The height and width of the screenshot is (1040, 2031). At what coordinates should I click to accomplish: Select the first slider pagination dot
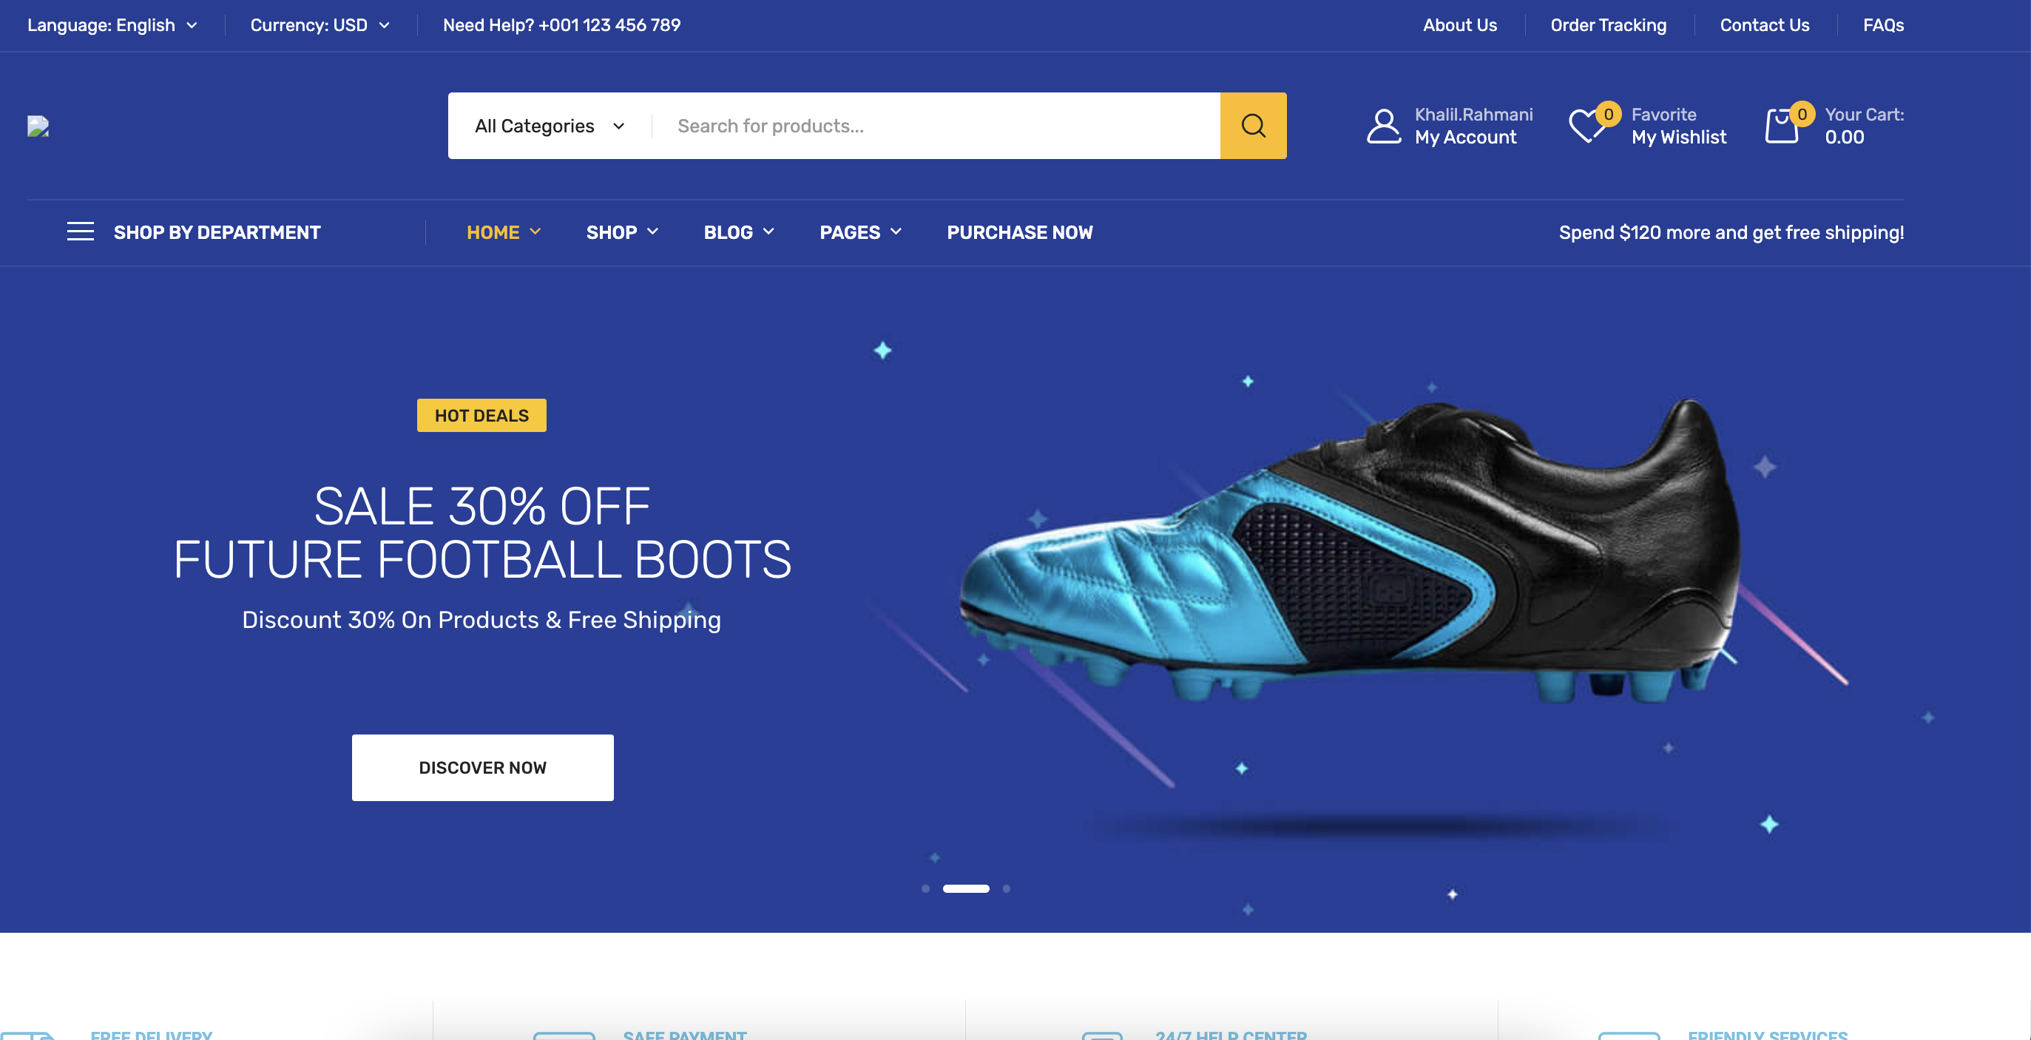pyautogui.click(x=925, y=888)
